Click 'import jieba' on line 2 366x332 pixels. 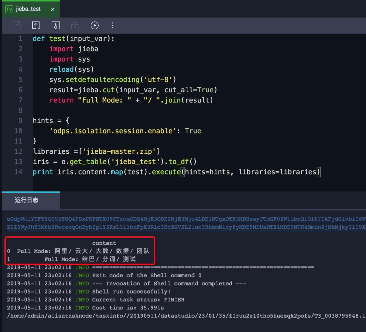click(74, 49)
